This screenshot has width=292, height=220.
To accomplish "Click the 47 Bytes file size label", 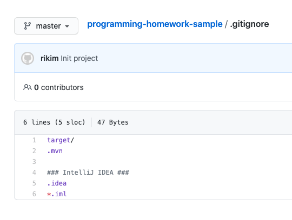I will click(x=113, y=122).
